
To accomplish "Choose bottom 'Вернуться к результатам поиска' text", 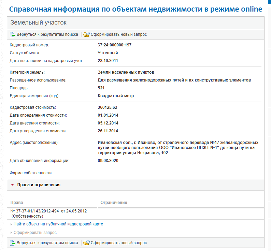I will tap(47, 243).
